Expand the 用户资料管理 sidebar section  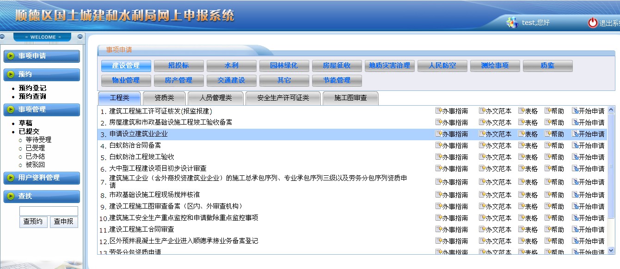pyautogui.click(x=42, y=178)
